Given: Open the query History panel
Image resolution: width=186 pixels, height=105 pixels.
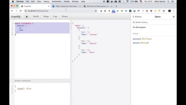Looking at the screenshot, I should 65,16.
